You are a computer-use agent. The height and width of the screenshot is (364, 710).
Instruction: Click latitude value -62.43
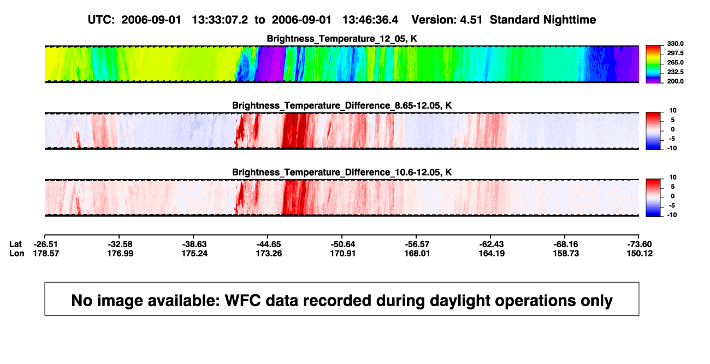491,244
